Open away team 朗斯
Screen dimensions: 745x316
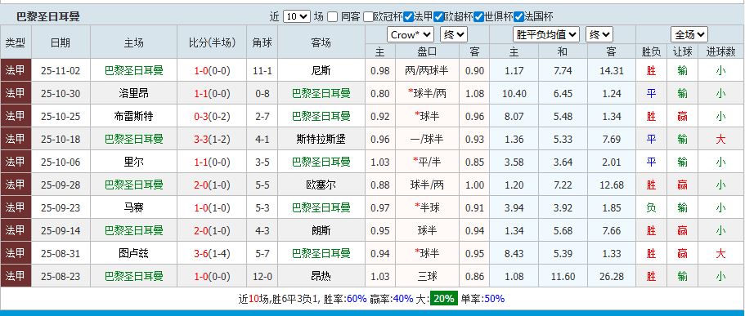[x=321, y=230]
